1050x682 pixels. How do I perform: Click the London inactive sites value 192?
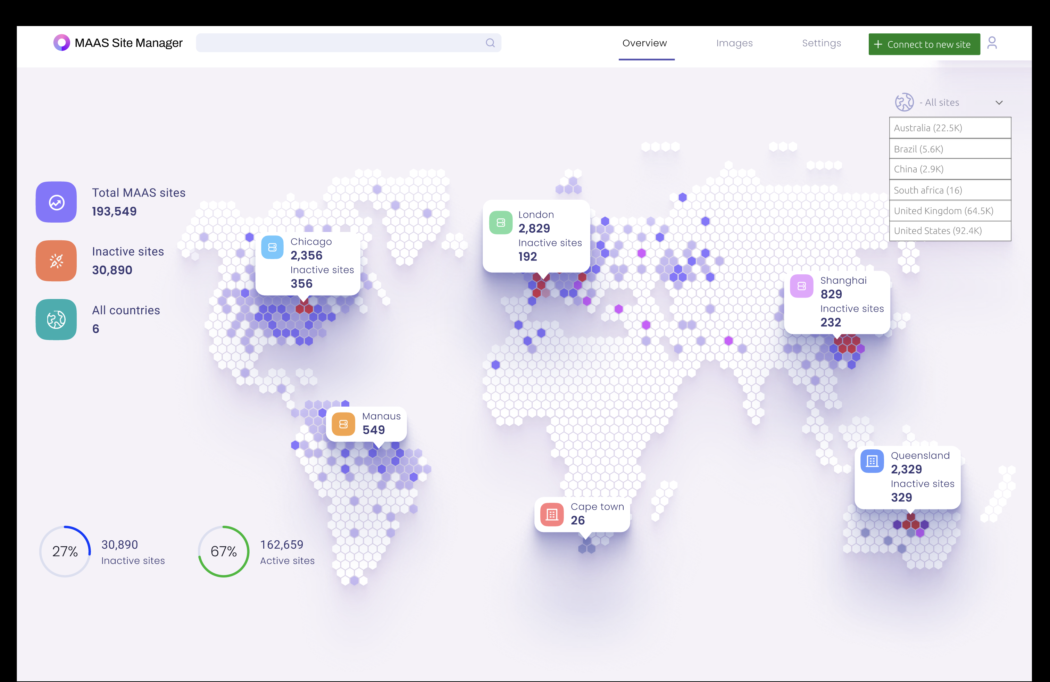pyautogui.click(x=528, y=256)
